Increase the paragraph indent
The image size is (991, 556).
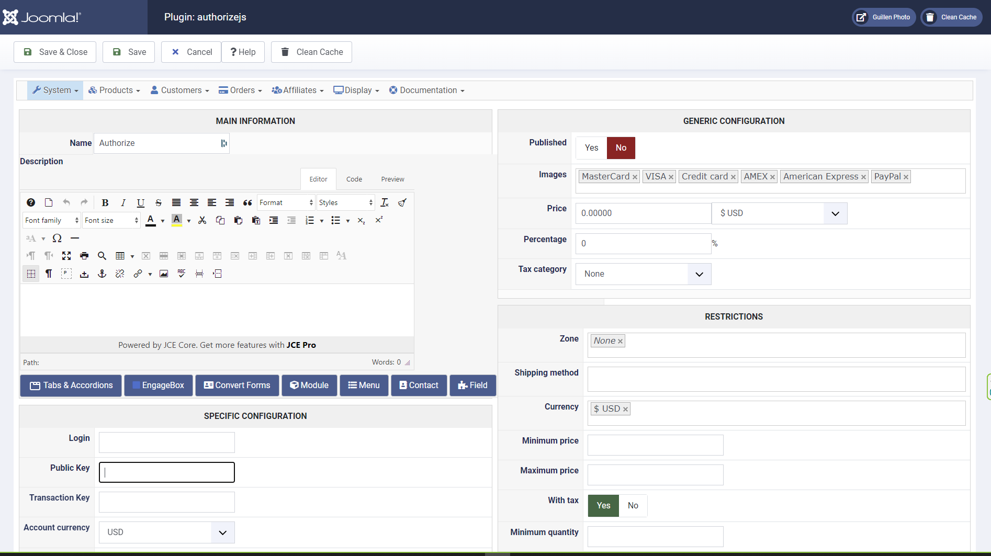point(274,221)
